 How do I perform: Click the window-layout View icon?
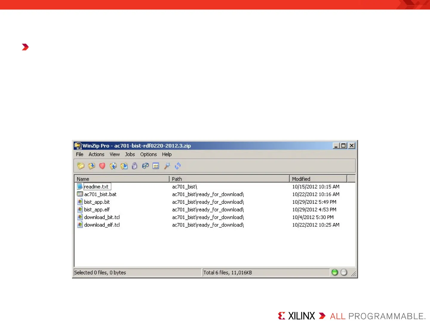coord(156,166)
